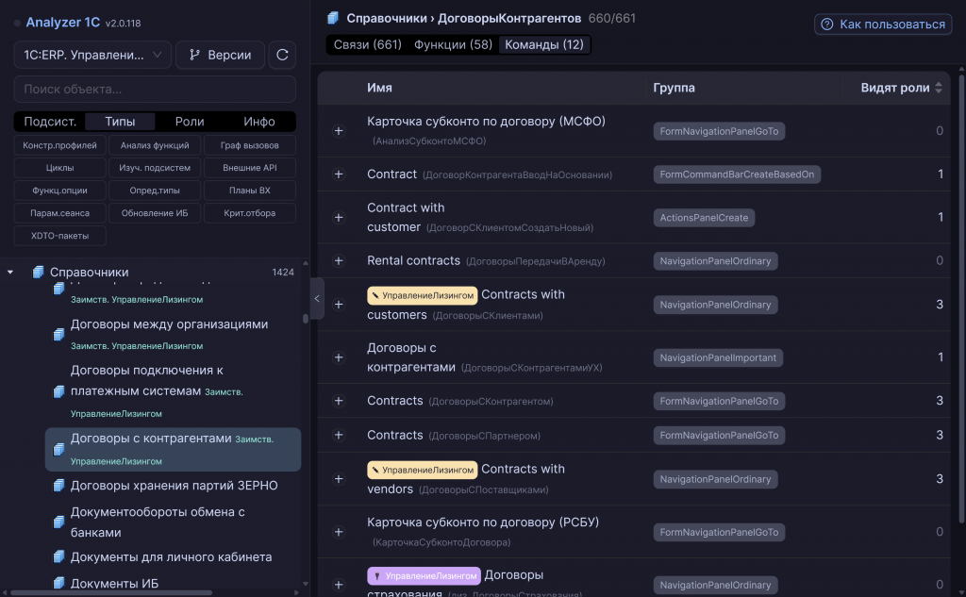966x597 pixels.
Task: Open Констр.профилей tool
Action: point(59,145)
